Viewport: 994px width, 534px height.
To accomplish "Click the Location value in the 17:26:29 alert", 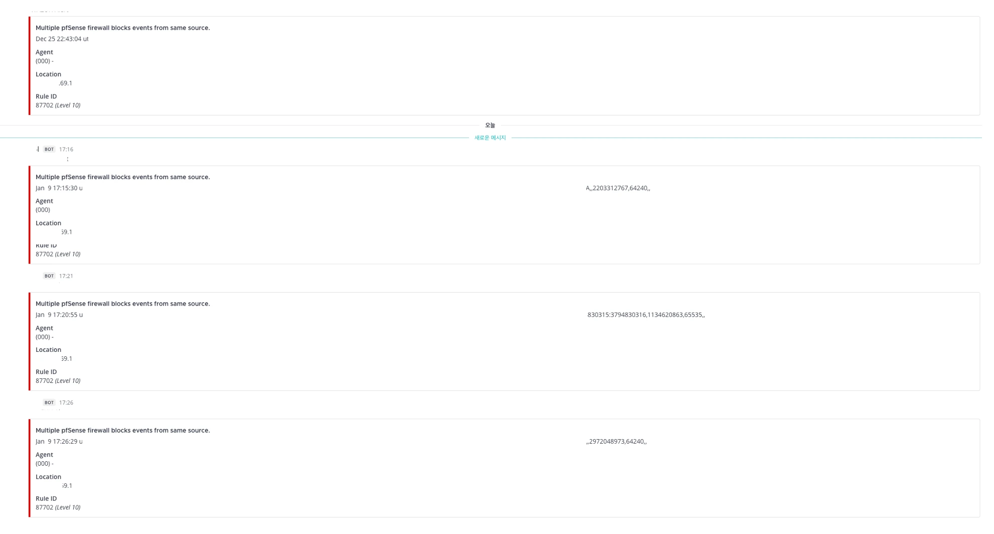I will [x=67, y=486].
